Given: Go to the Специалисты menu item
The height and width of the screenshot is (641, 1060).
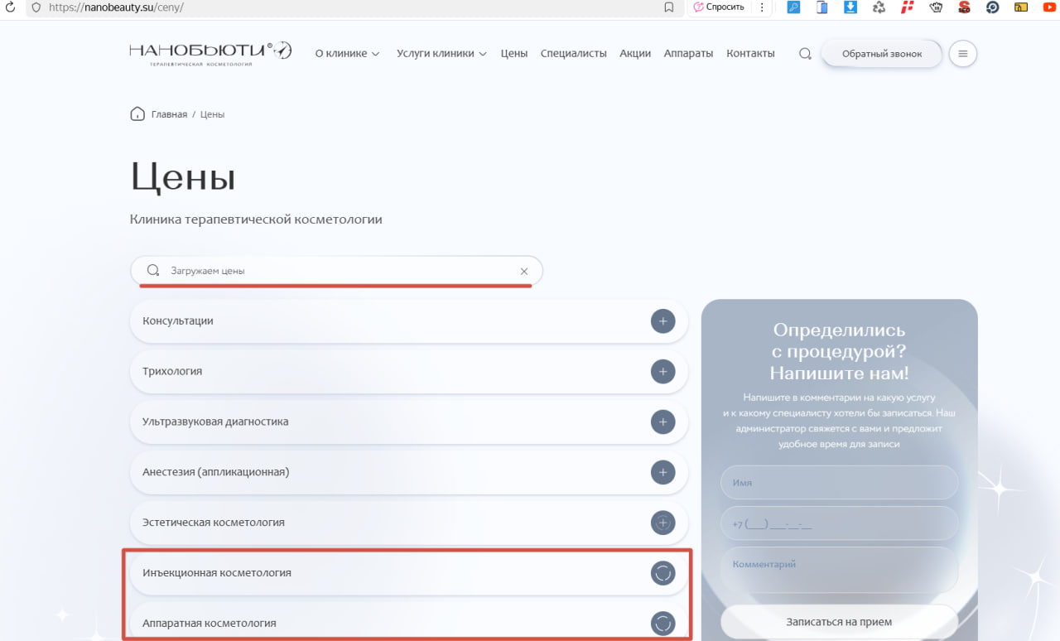Looking at the screenshot, I should (x=573, y=54).
